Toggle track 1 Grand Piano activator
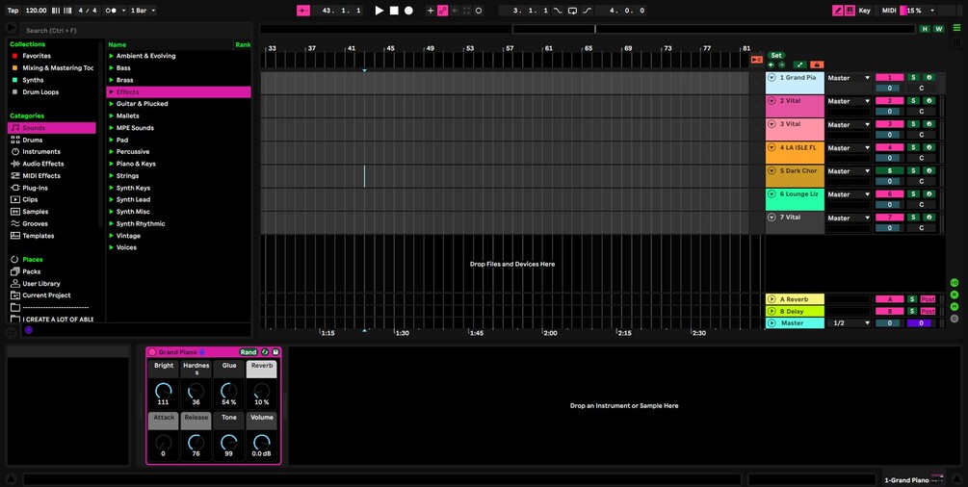The image size is (968, 487). point(889,78)
